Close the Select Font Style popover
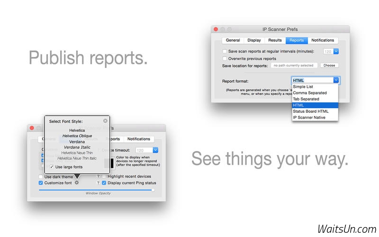 [x=105, y=121]
